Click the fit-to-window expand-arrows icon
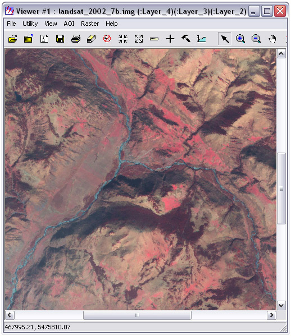 tap(139, 39)
